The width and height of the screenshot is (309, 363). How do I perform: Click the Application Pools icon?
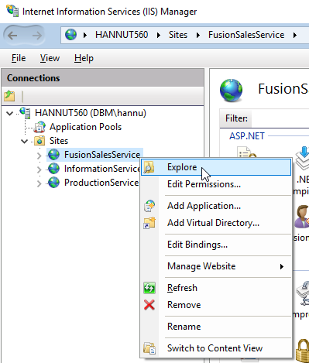tap(39, 127)
